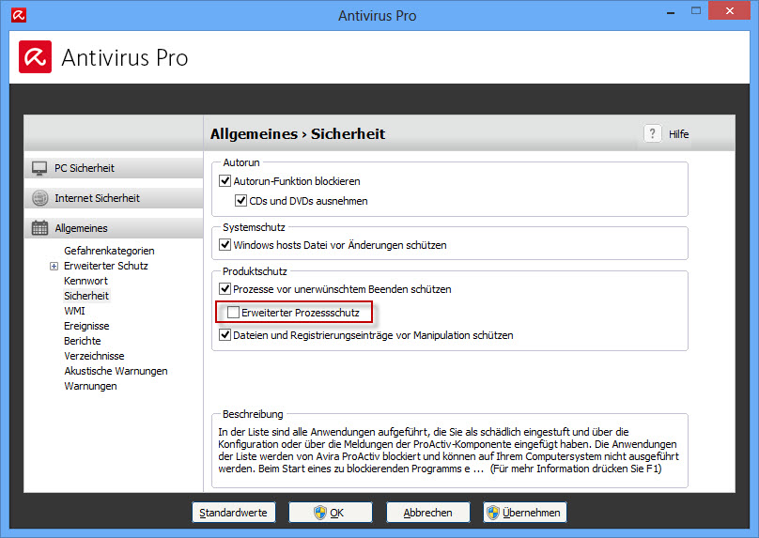Click the Abbrechen button
The image size is (759, 538).
click(x=428, y=513)
